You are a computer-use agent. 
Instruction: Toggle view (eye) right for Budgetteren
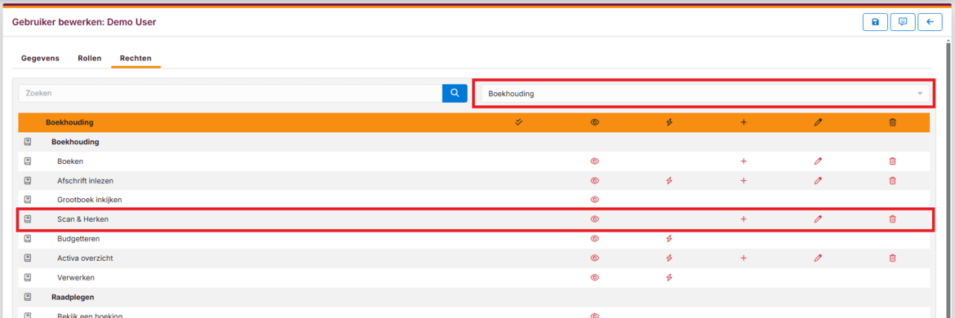[x=595, y=238]
